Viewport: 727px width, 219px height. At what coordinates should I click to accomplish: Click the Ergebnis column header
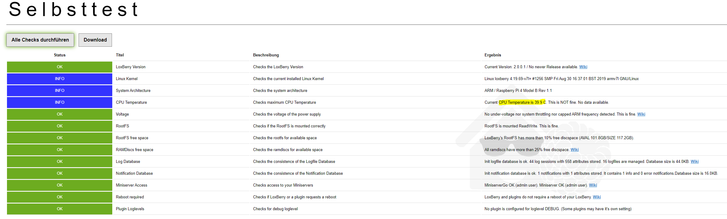click(492, 55)
